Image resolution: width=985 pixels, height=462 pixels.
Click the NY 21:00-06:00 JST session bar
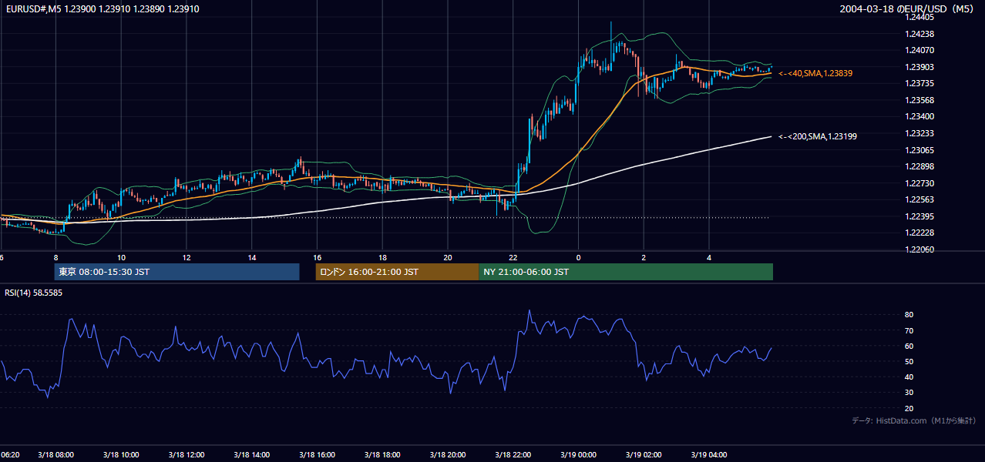tap(626, 272)
